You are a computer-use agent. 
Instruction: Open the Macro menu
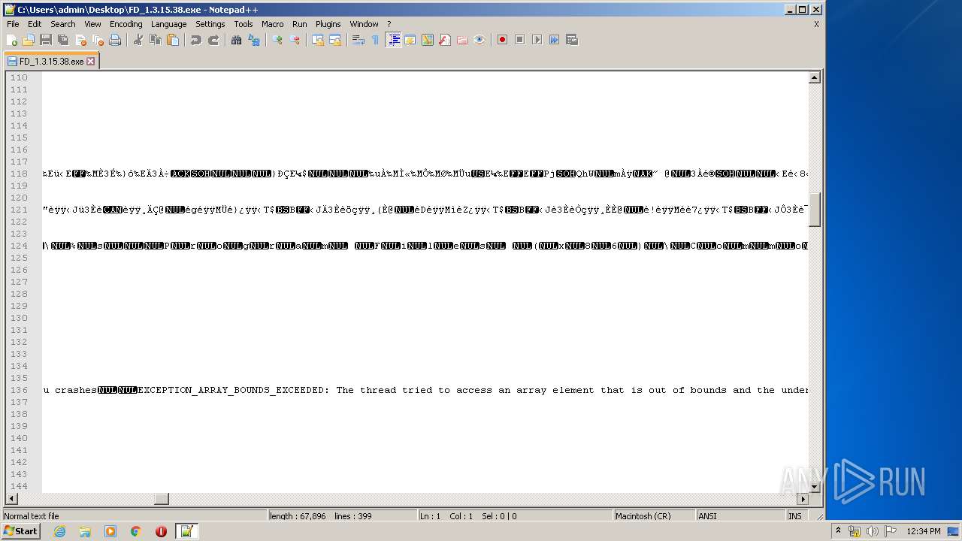(x=273, y=24)
